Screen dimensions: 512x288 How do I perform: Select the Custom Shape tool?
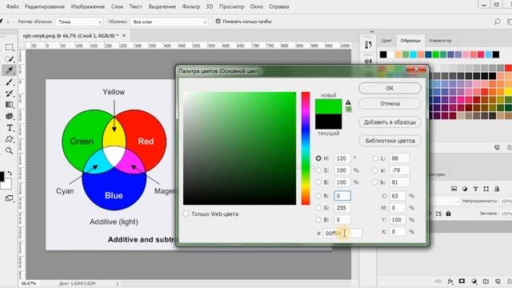9,139
